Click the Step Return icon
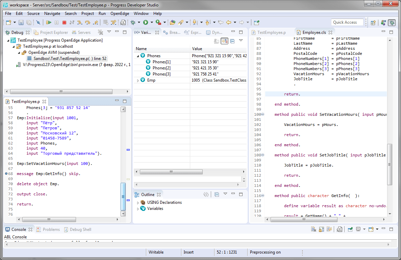This screenshot has height=260, width=401. [96, 23]
